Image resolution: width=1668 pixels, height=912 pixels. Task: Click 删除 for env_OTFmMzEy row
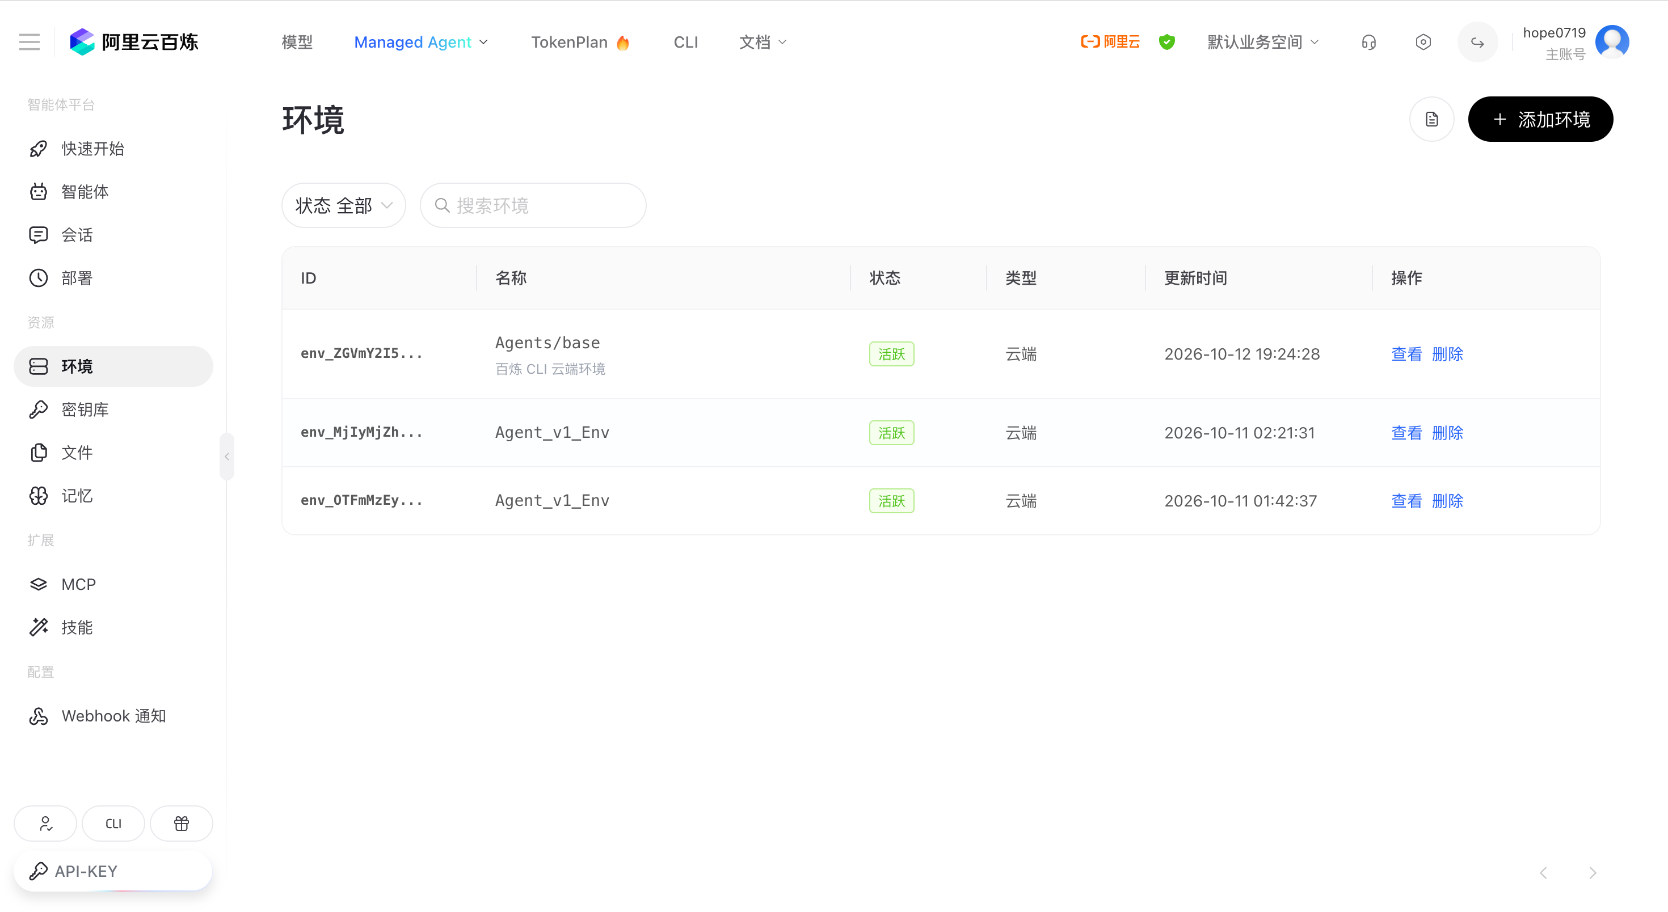tap(1447, 501)
